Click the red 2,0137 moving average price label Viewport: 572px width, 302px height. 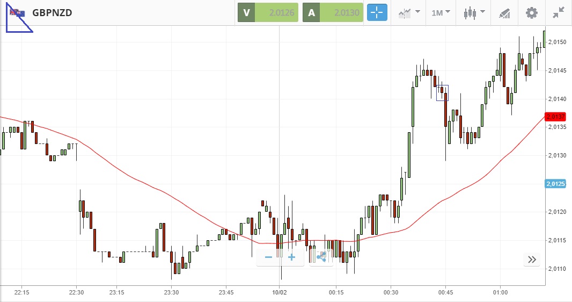coord(555,117)
